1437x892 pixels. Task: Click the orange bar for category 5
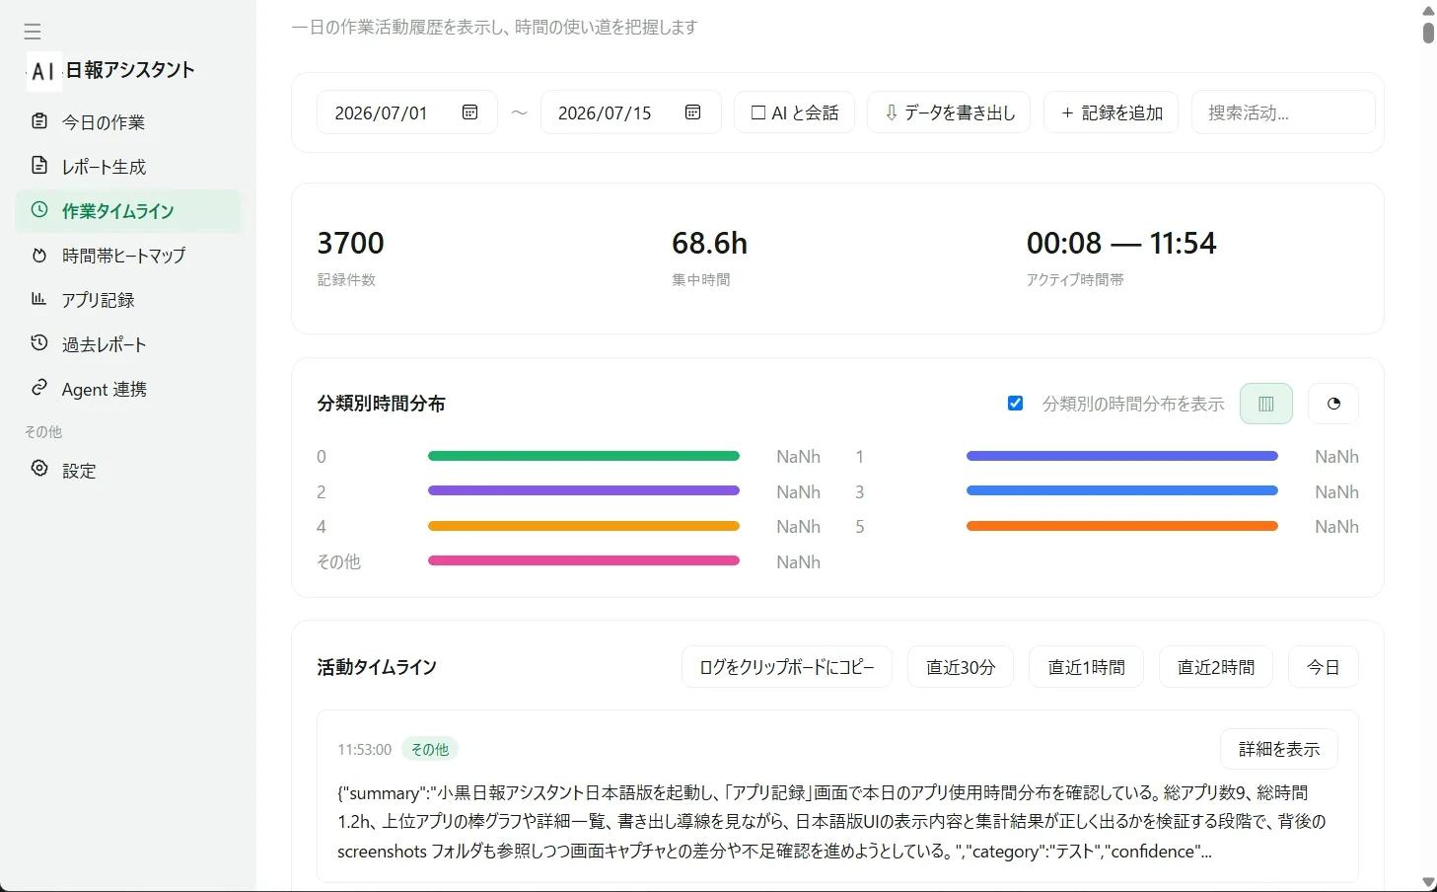[x=1122, y=526]
